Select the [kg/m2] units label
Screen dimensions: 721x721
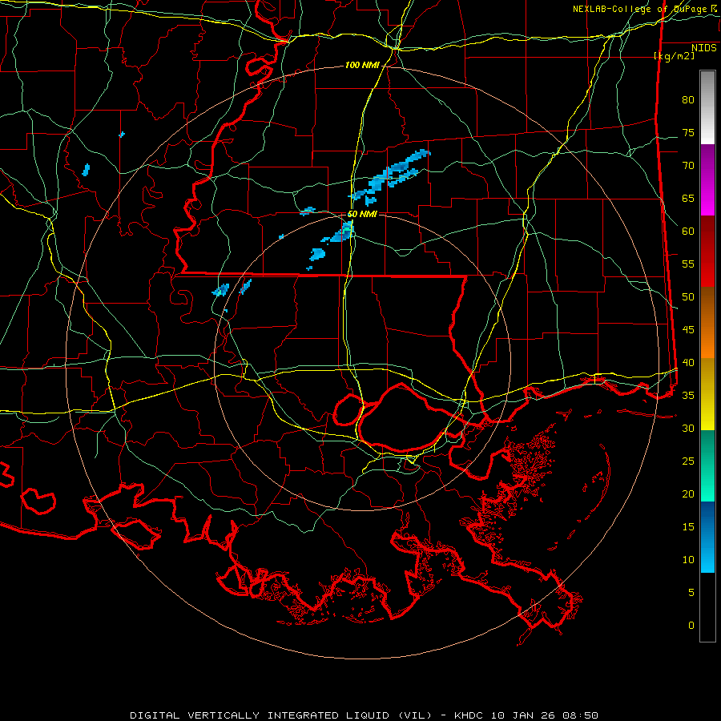click(x=674, y=56)
